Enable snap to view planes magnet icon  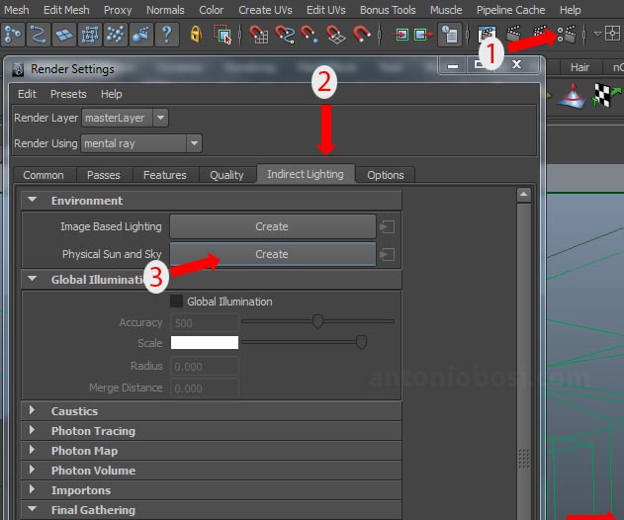(x=335, y=35)
